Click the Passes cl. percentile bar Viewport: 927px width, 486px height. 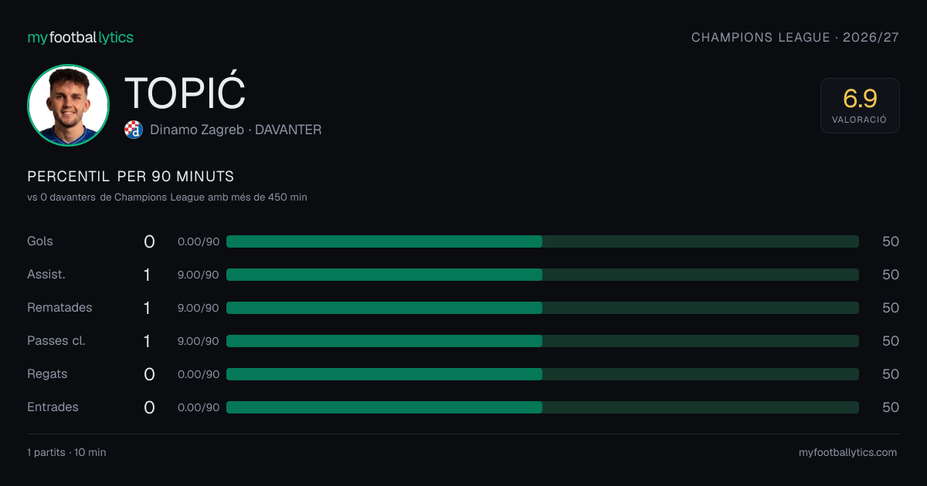[x=542, y=341]
